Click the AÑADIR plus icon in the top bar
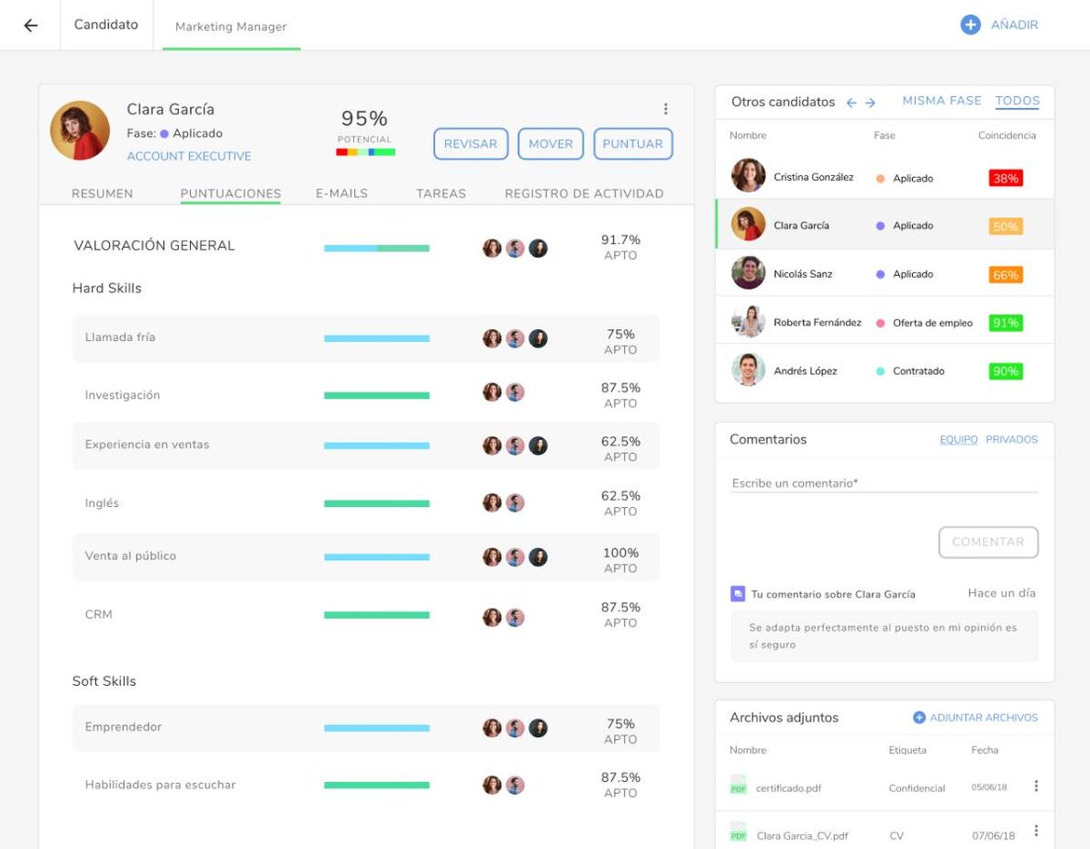1090x849 pixels. pos(970,25)
